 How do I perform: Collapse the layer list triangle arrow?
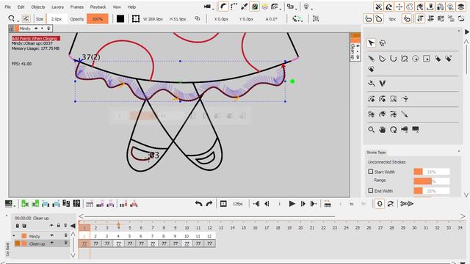point(73,225)
